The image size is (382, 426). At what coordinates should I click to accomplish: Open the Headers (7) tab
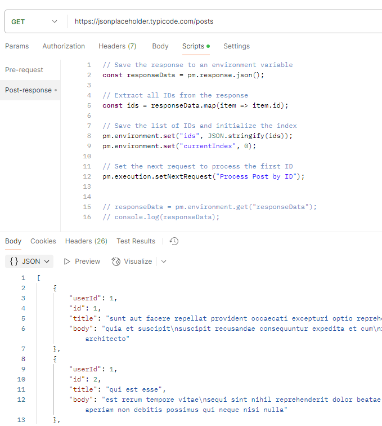(x=117, y=46)
